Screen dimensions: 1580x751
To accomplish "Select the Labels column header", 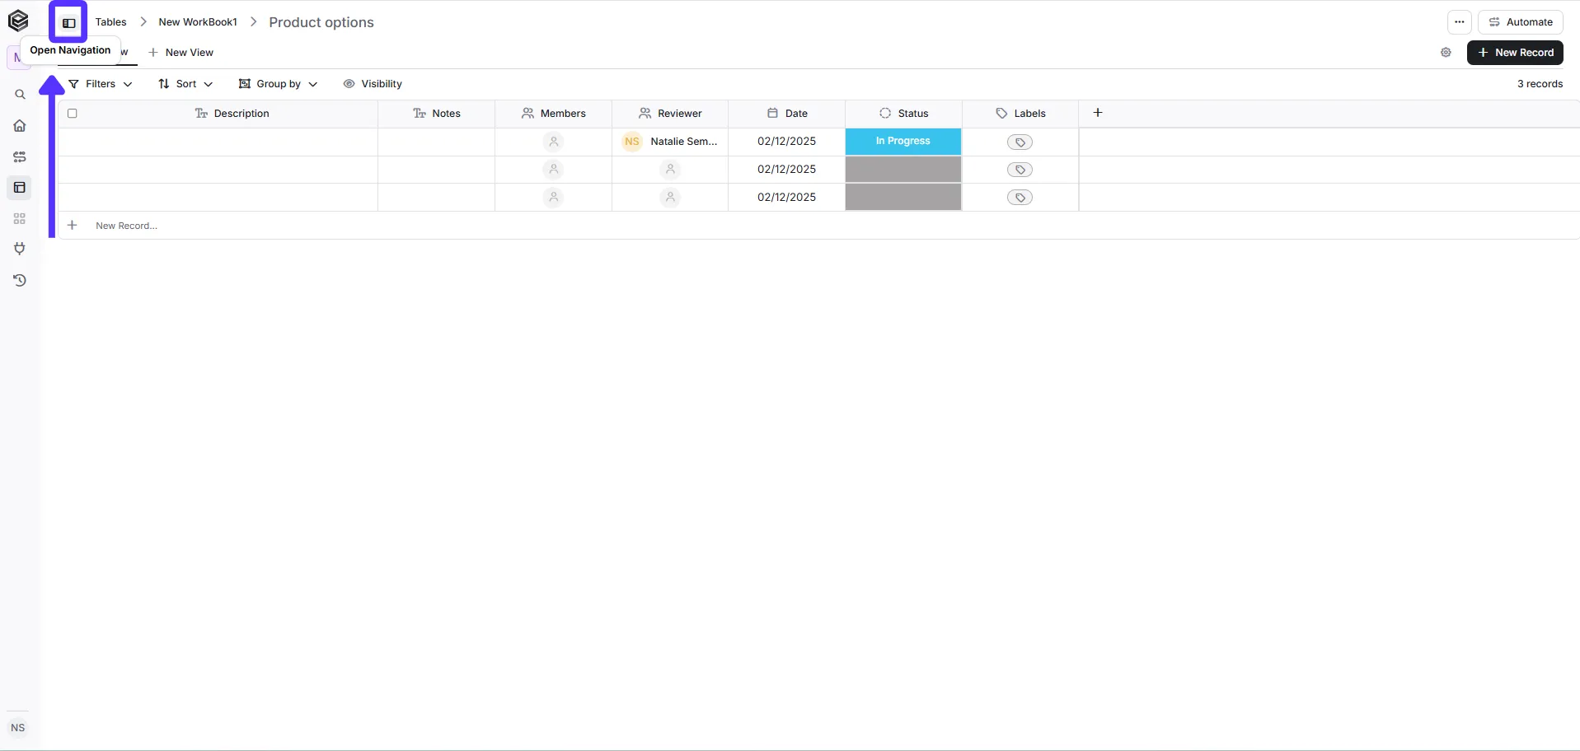I will pyautogui.click(x=1020, y=114).
